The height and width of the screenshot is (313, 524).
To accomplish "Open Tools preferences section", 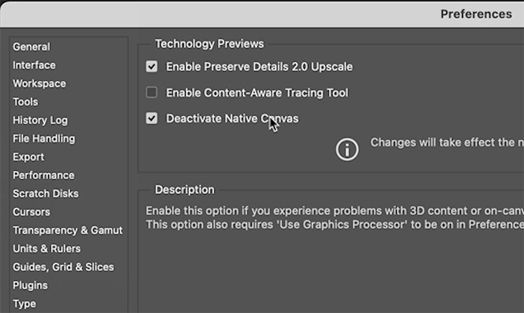I will [26, 102].
